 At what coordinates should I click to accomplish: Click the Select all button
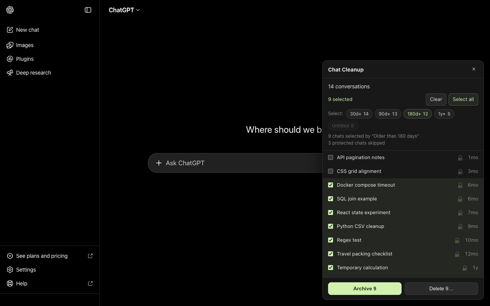(x=463, y=99)
